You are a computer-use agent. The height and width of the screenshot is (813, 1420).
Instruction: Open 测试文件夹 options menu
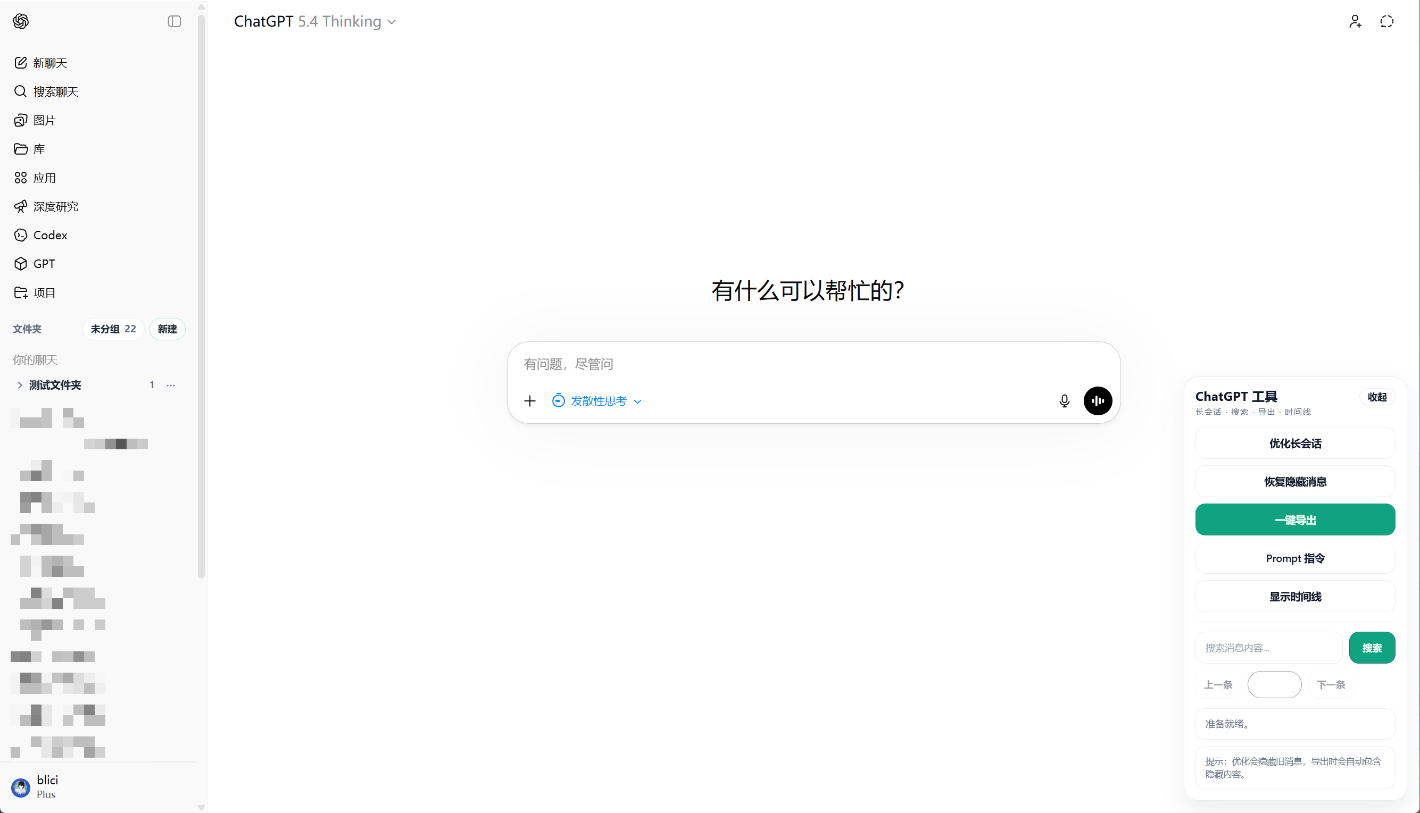click(x=171, y=385)
